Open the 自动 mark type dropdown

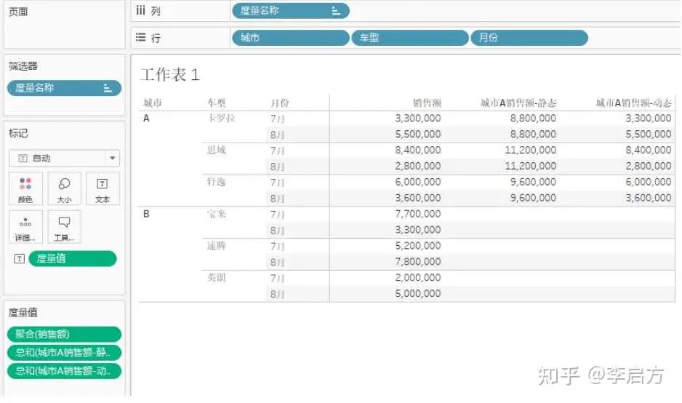click(65, 159)
